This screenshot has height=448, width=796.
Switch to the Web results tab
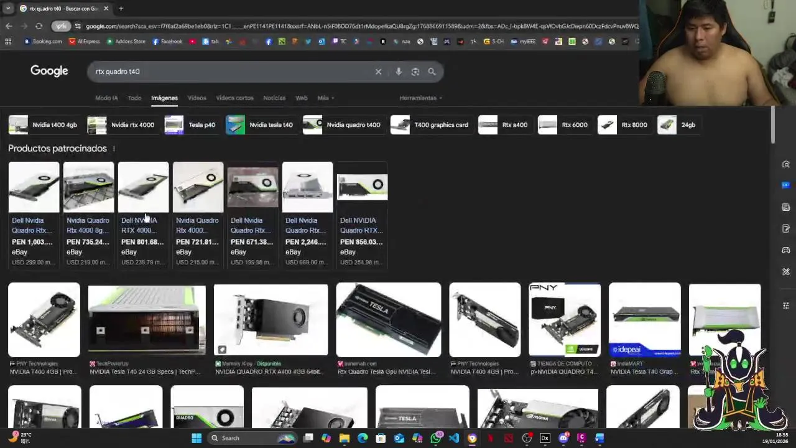coord(301,98)
